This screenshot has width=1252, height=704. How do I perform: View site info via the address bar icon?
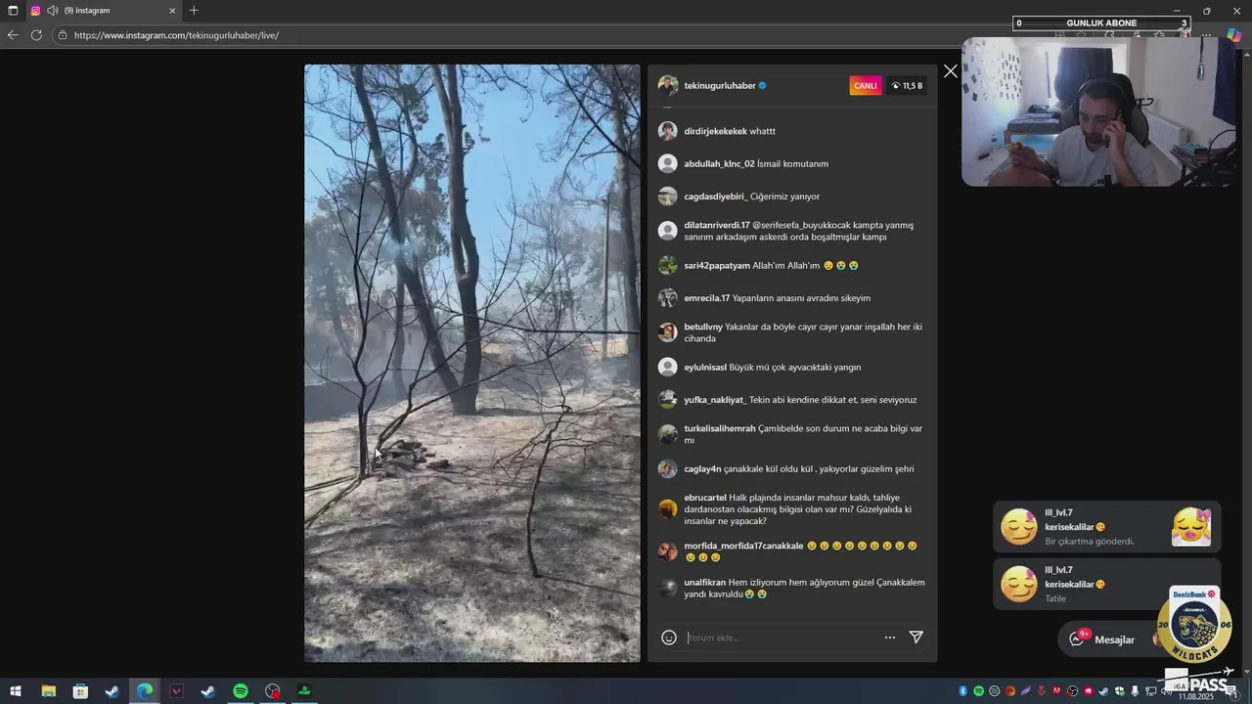pyautogui.click(x=62, y=35)
